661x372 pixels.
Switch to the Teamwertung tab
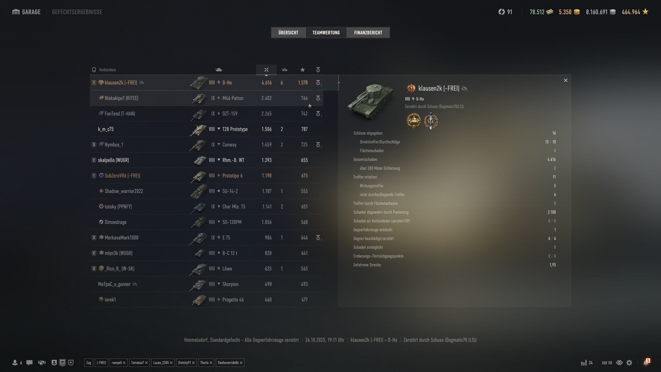[326, 33]
